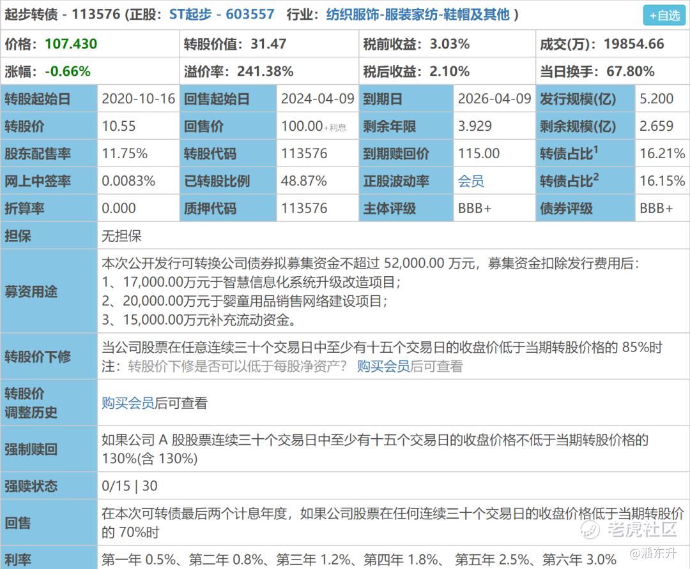This screenshot has height=569, width=690.
Task: Click the 担保 row header
Action: click(x=49, y=236)
